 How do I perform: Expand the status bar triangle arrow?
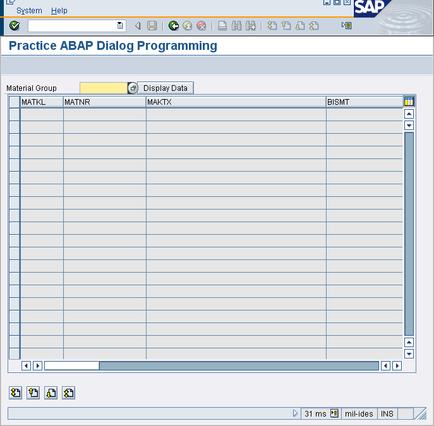click(295, 413)
